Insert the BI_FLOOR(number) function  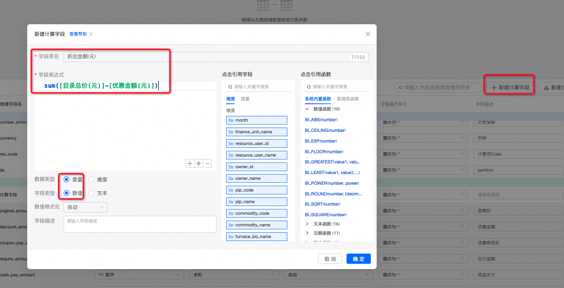(x=324, y=152)
